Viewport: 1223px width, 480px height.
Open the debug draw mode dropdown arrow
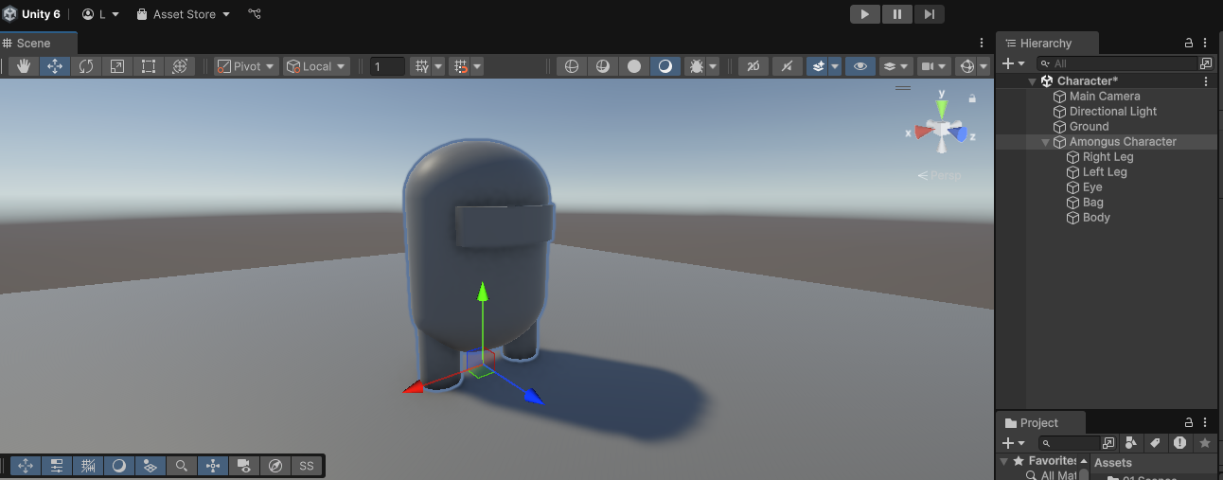[713, 66]
